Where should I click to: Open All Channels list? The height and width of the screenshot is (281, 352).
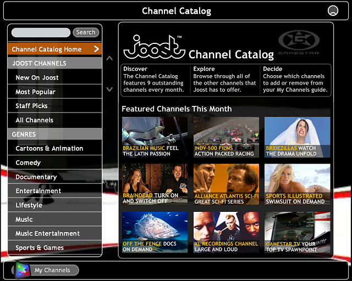pyautogui.click(x=55, y=120)
